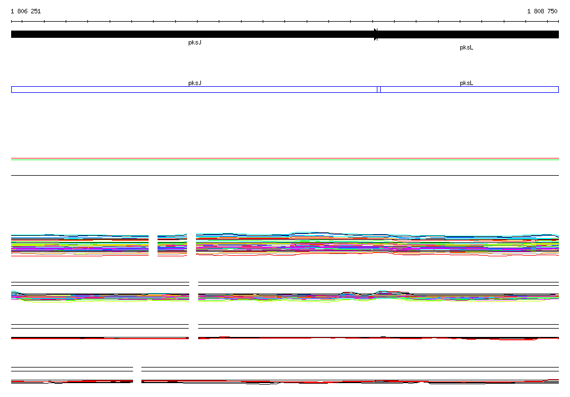Image resolution: width=570 pixels, height=397 pixels.
Task: Click the narrow blue box between pksJ and pksL
Action: pos(379,90)
